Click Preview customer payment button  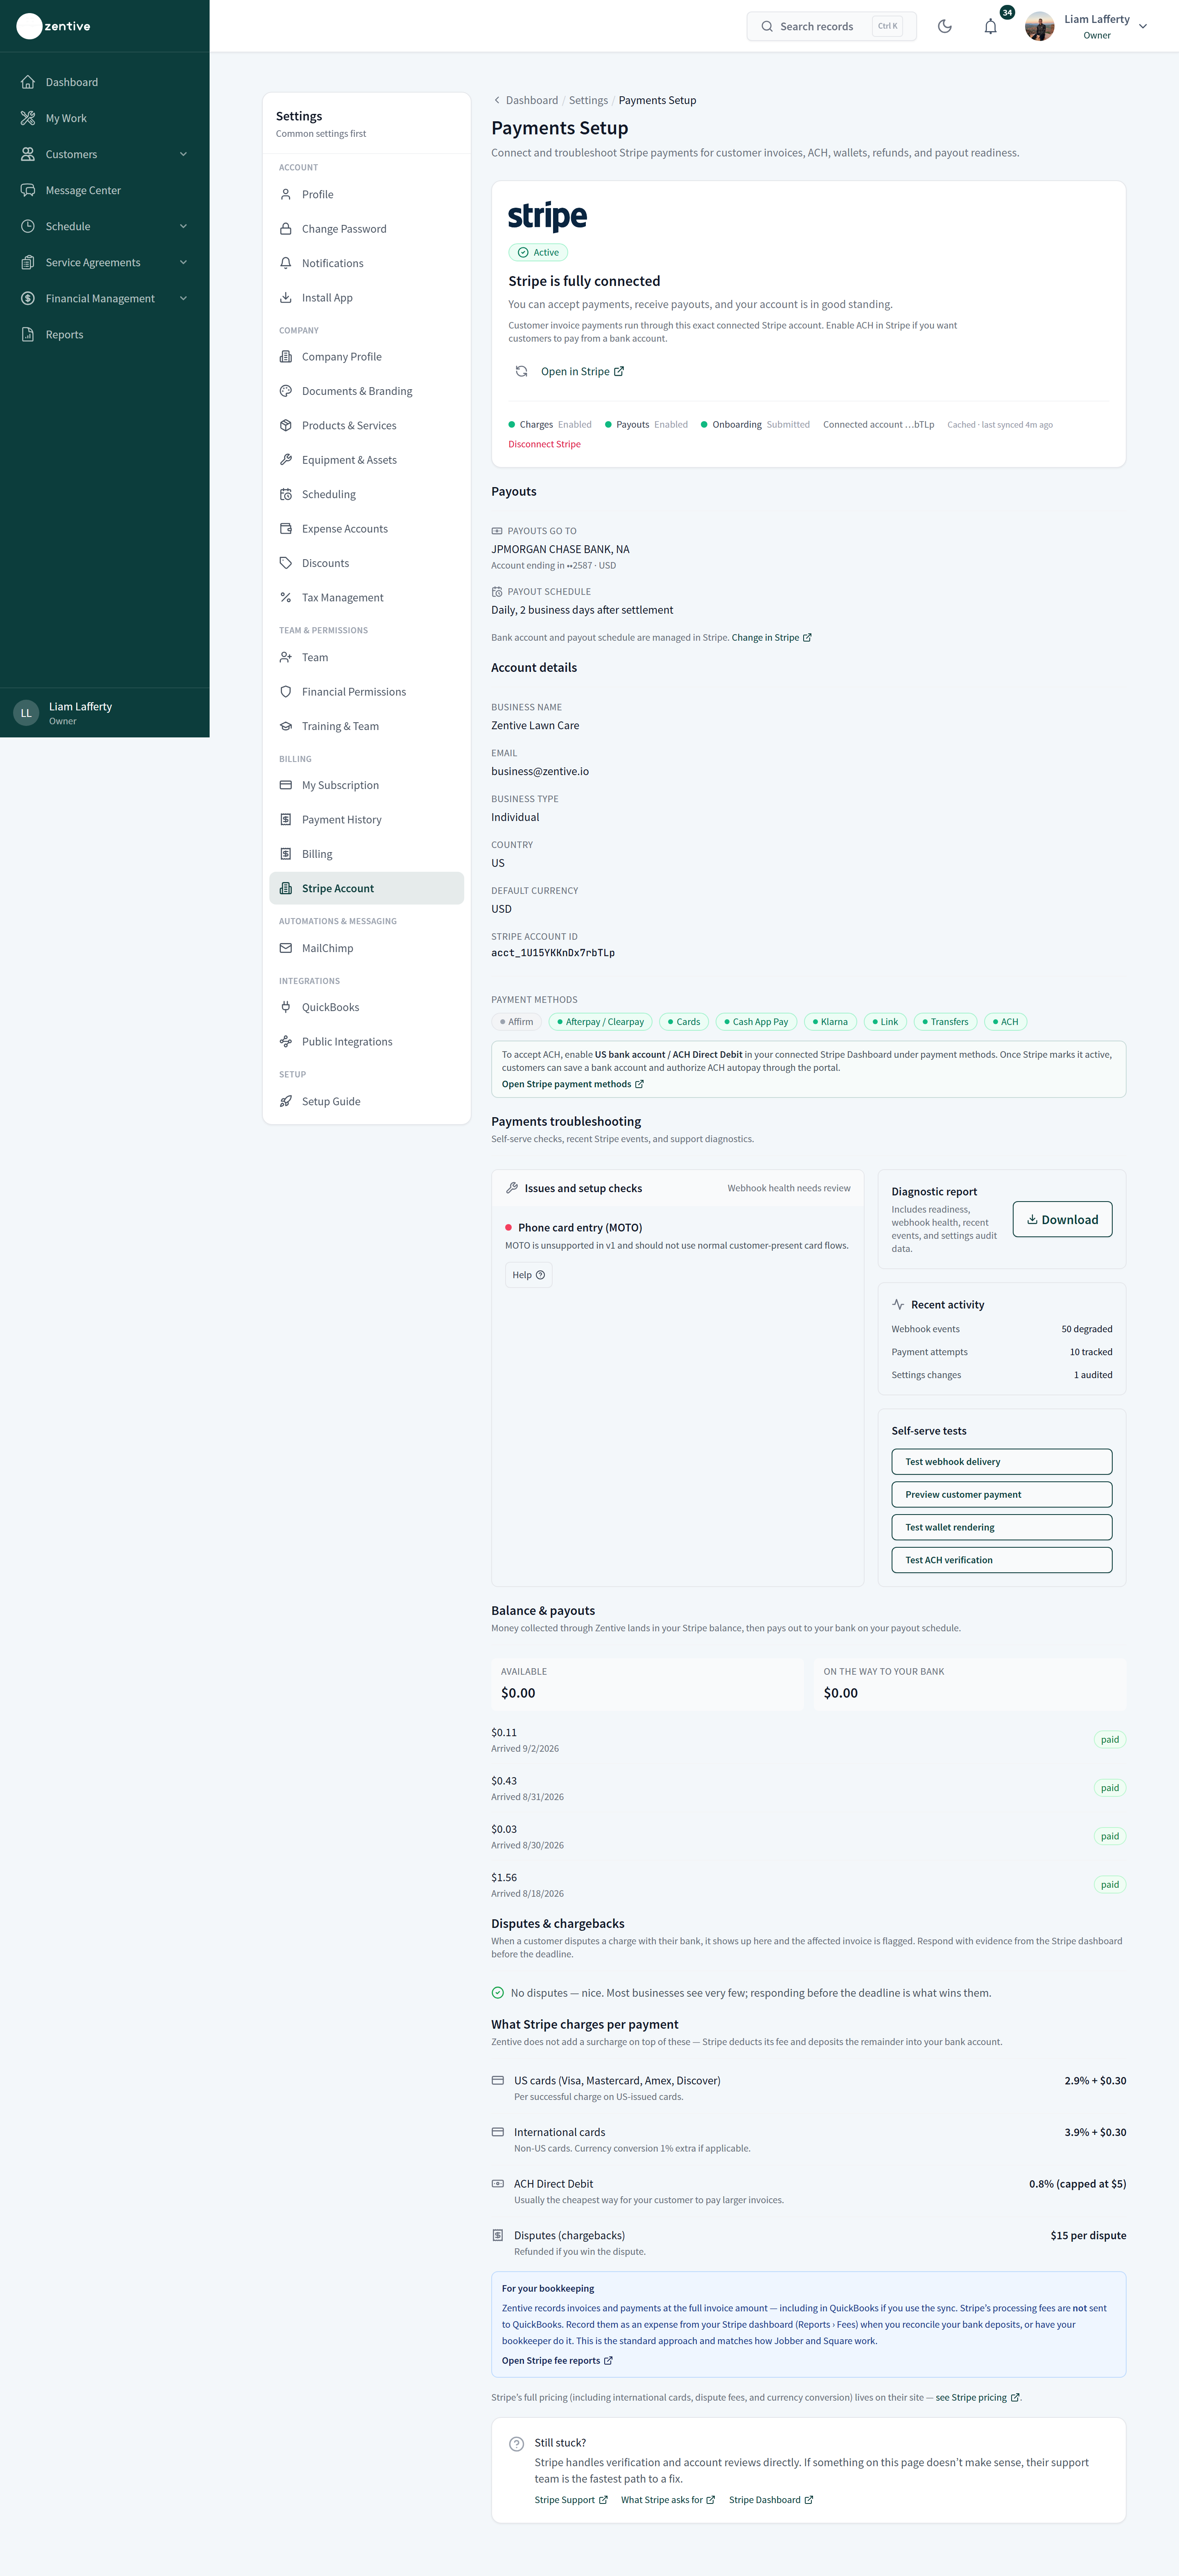(1001, 1495)
